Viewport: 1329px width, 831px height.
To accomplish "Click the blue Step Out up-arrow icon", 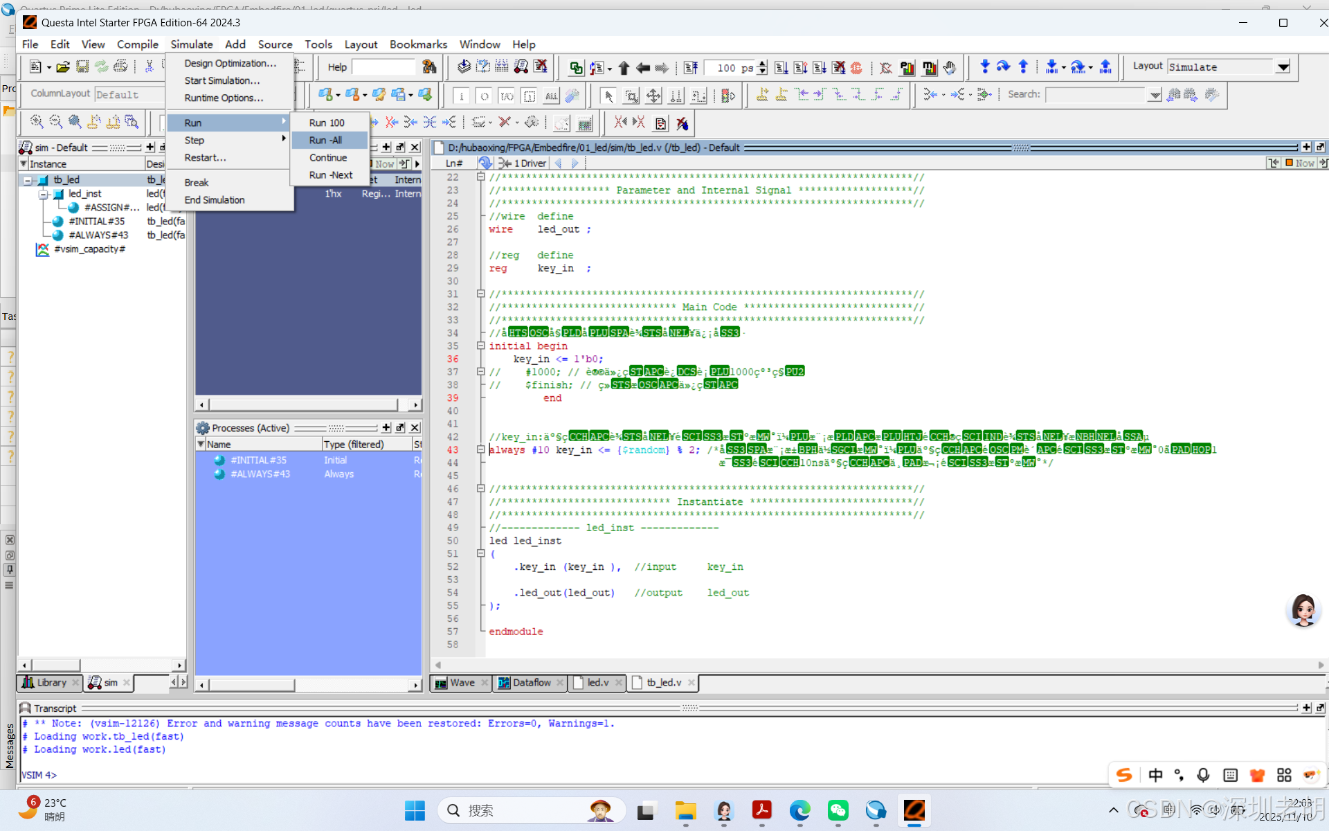I will coord(1023,67).
